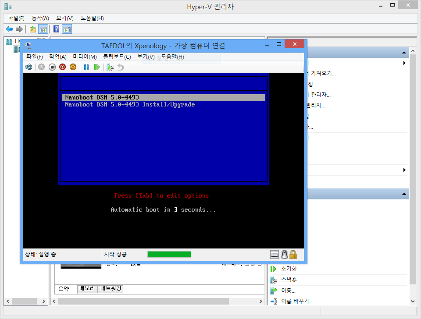
Task: Click the '상태: 실행 중' status text
Action: 40,254
